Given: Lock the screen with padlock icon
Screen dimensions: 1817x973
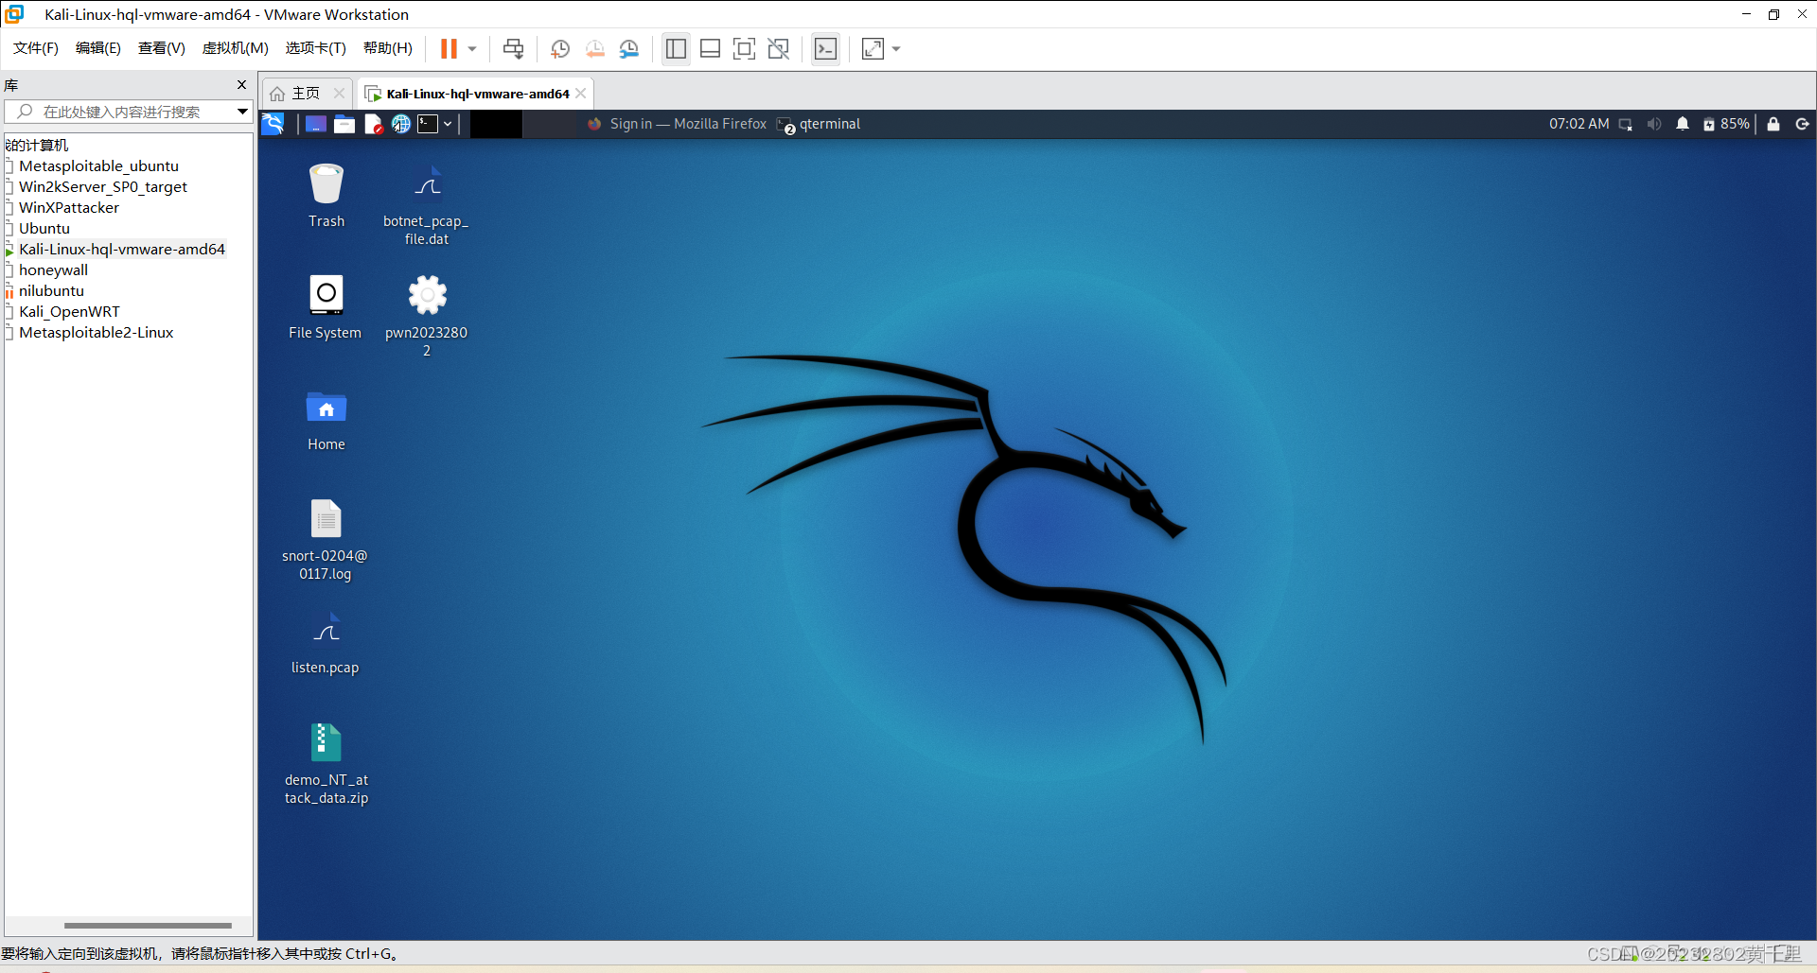Looking at the screenshot, I should click(x=1773, y=124).
